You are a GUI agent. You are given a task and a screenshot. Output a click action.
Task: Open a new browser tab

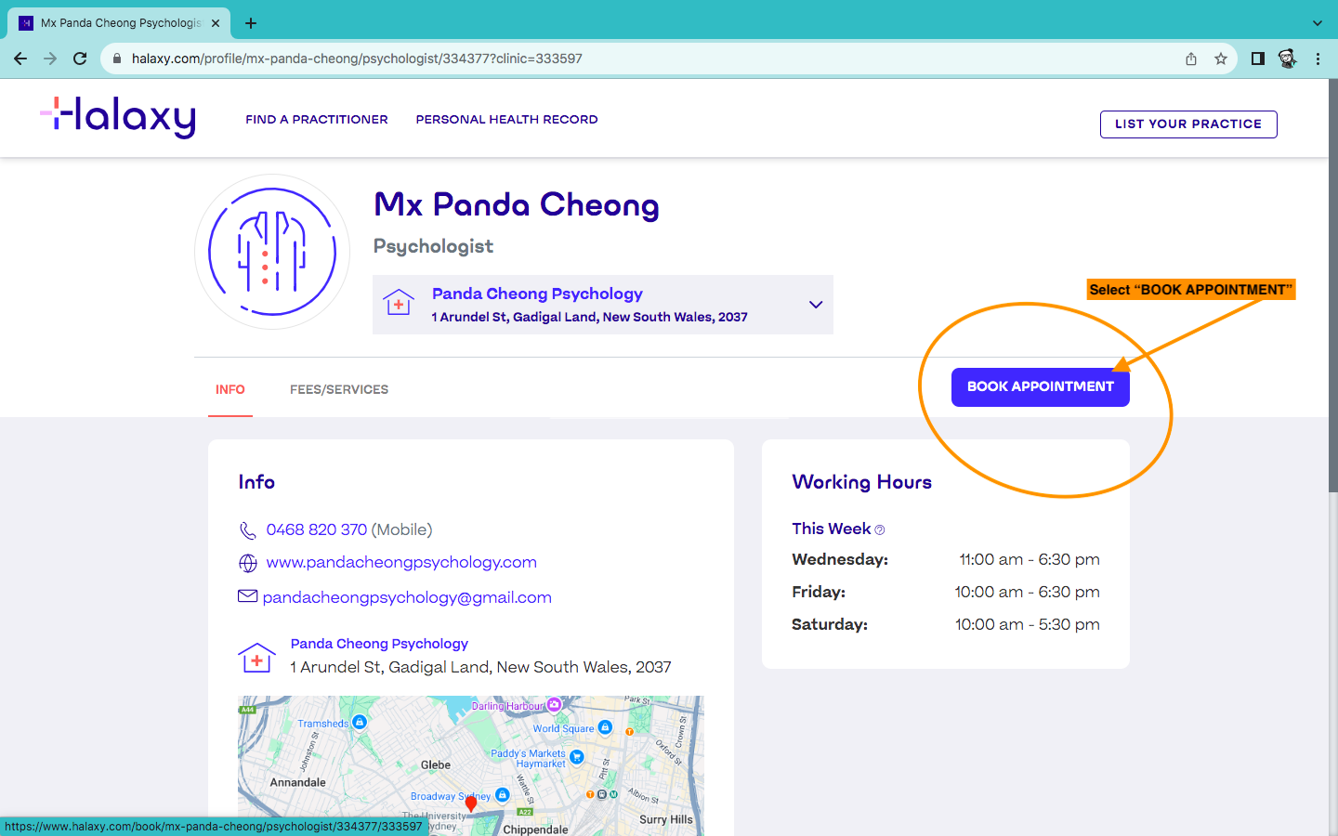(x=251, y=23)
